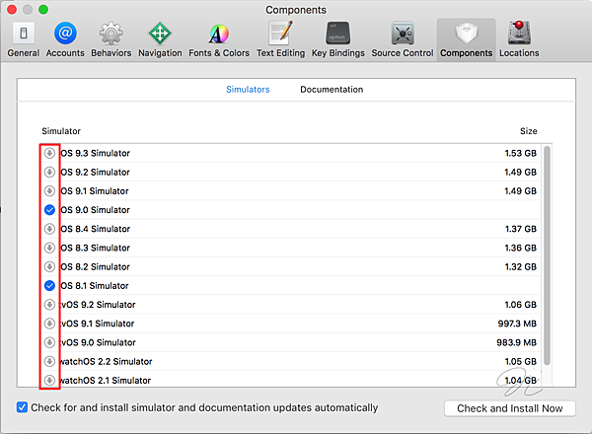Download the watchOS 2.1 Simulator

(49, 380)
